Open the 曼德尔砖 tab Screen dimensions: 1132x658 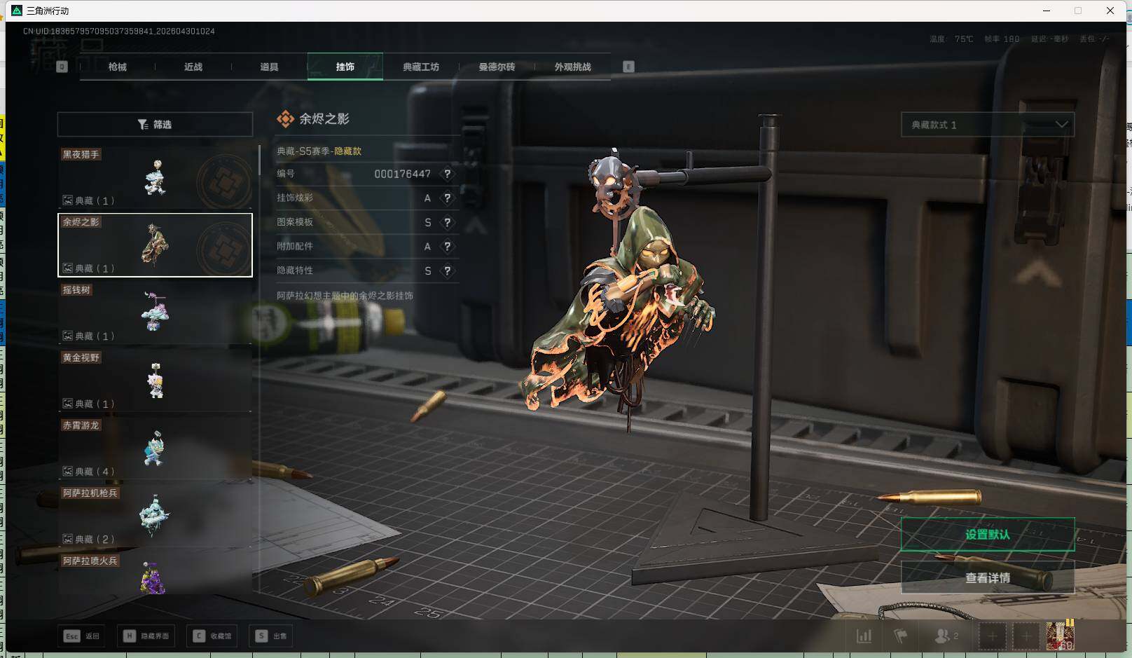click(497, 67)
